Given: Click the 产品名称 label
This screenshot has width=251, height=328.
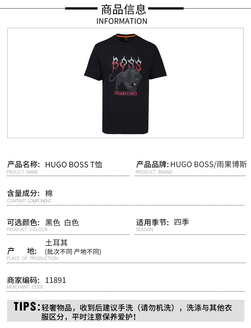Looking at the screenshot, I should [x=23, y=164].
